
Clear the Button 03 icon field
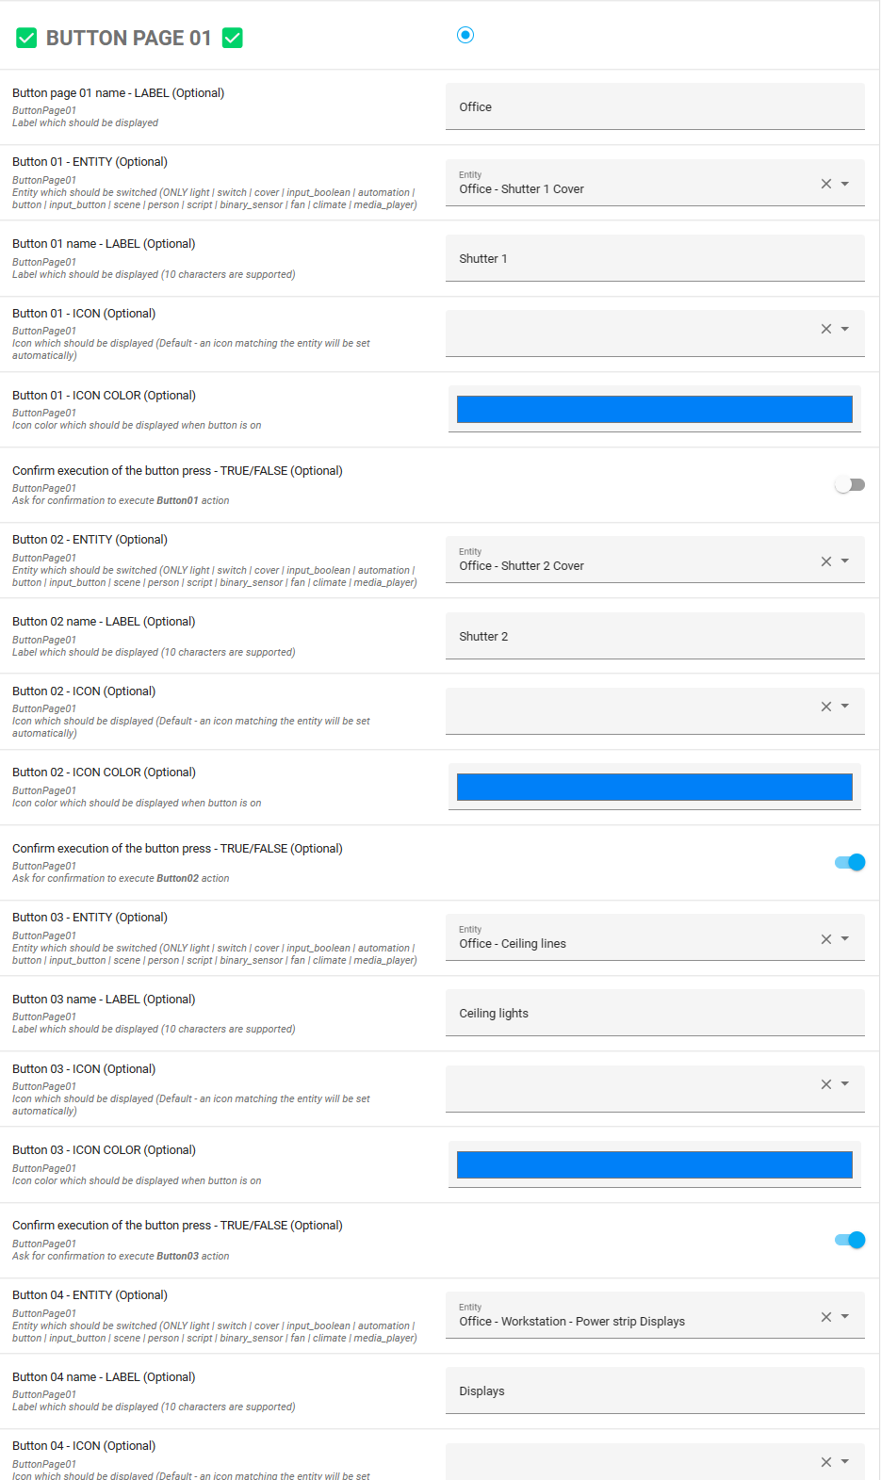click(826, 1084)
